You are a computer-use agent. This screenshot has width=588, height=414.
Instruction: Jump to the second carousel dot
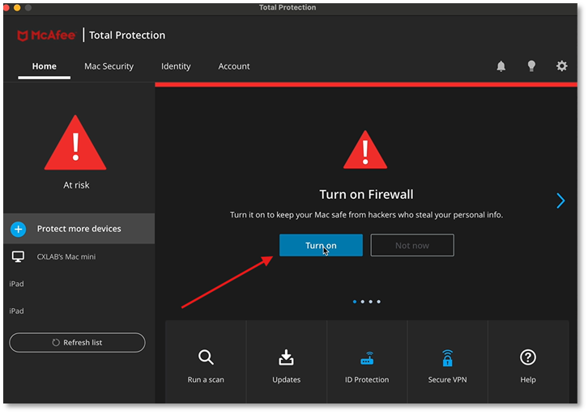point(363,302)
